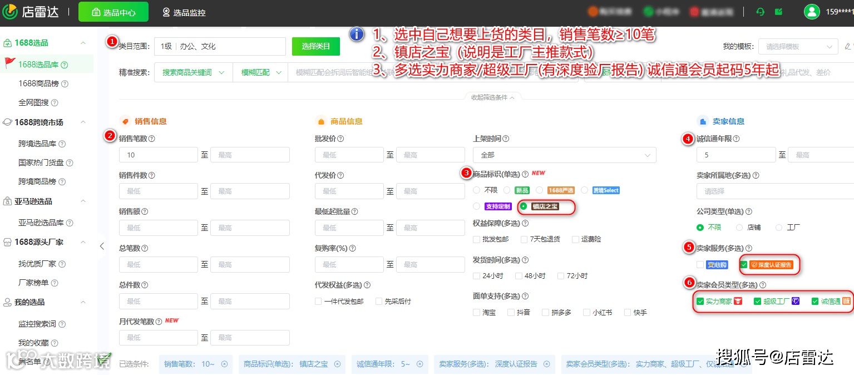Remove the 卖家服务 深度认证报告 condition tag
Screen dimensions: 854x375
coord(546,364)
